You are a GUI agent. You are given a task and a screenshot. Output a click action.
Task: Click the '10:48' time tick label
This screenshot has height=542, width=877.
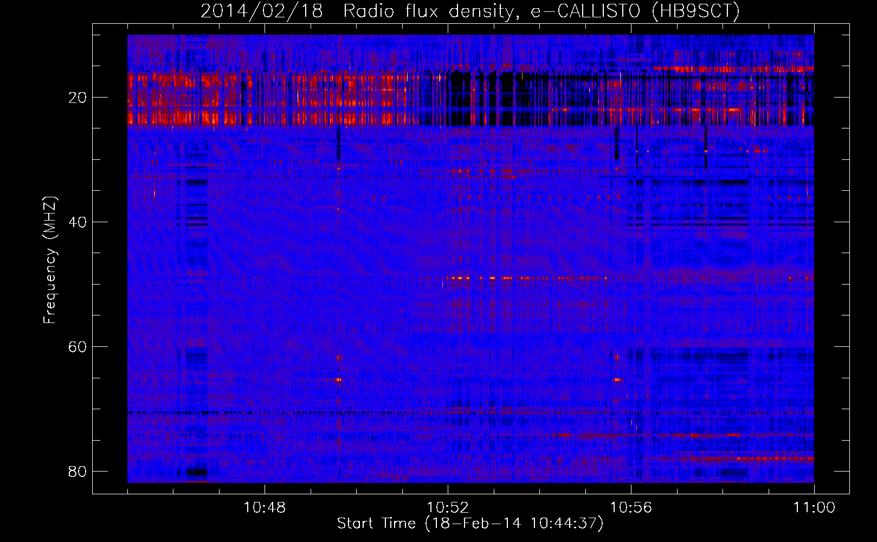click(x=265, y=508)
